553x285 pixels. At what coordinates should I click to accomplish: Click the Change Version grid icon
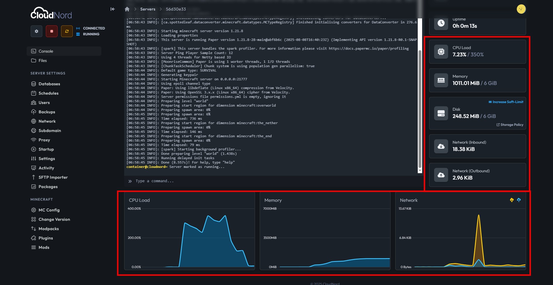point(34,219)
